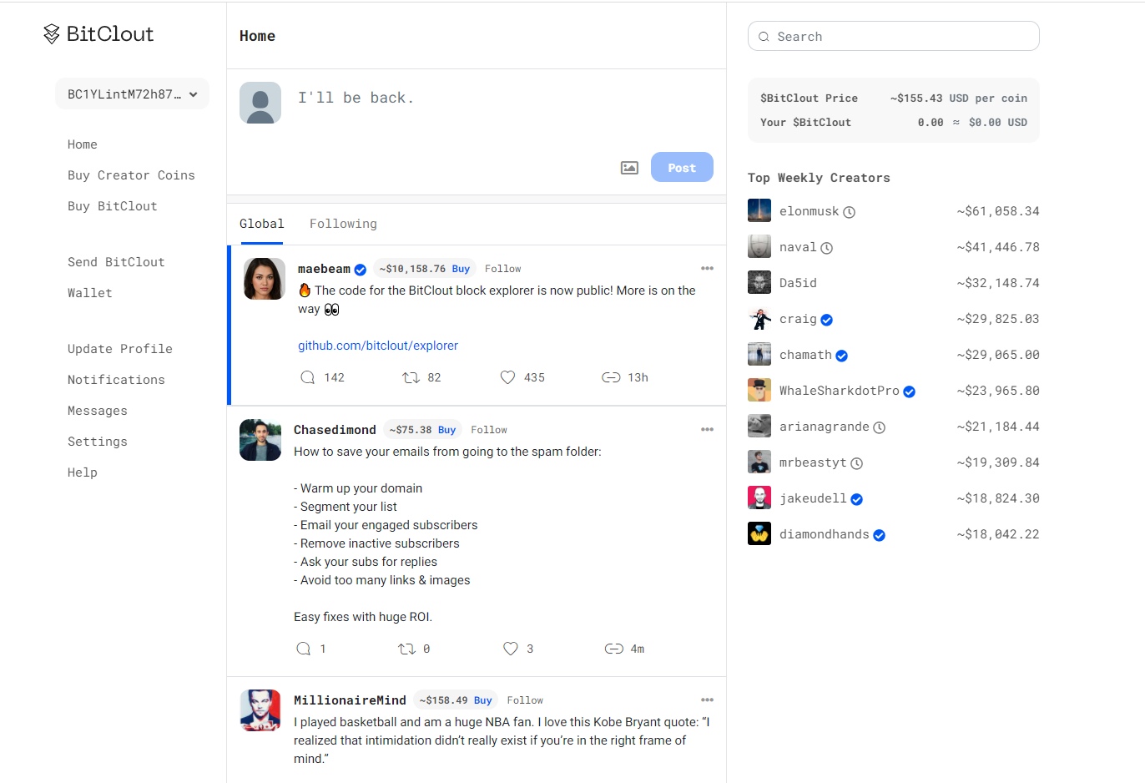The image size is (1145, 783).
Task: Copy link icon on Chasedimond's post
Action: tap(613, 649)
